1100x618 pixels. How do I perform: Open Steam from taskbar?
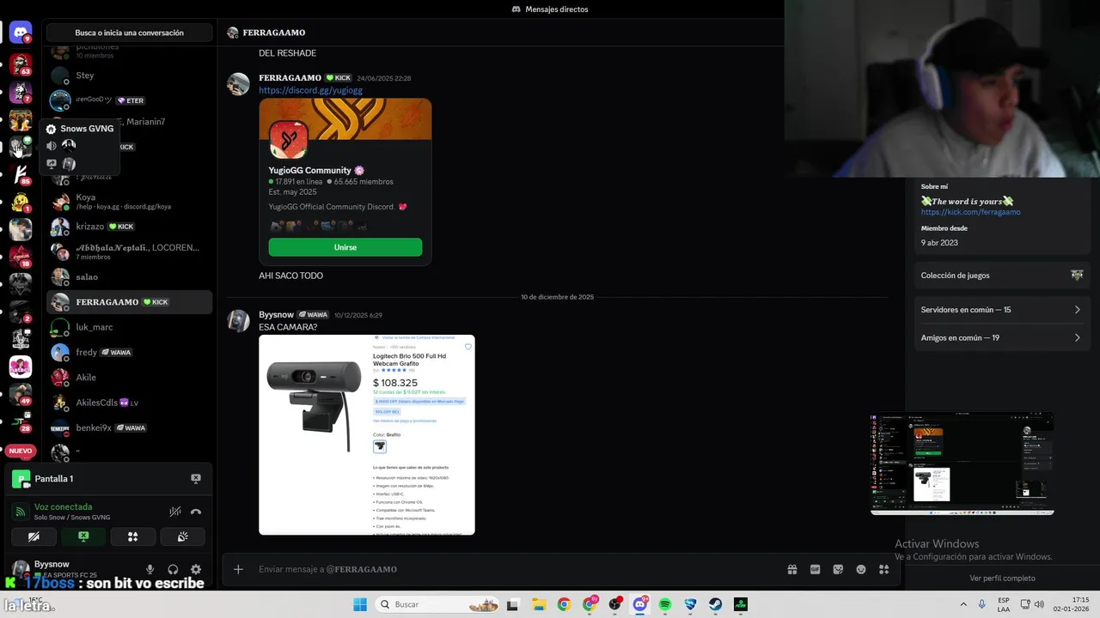[715, 604]
